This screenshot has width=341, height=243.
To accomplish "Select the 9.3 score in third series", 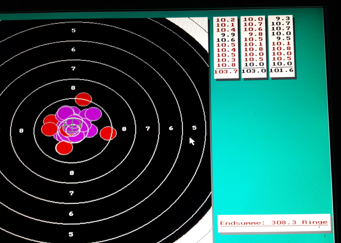I will [x=283, y=19].
